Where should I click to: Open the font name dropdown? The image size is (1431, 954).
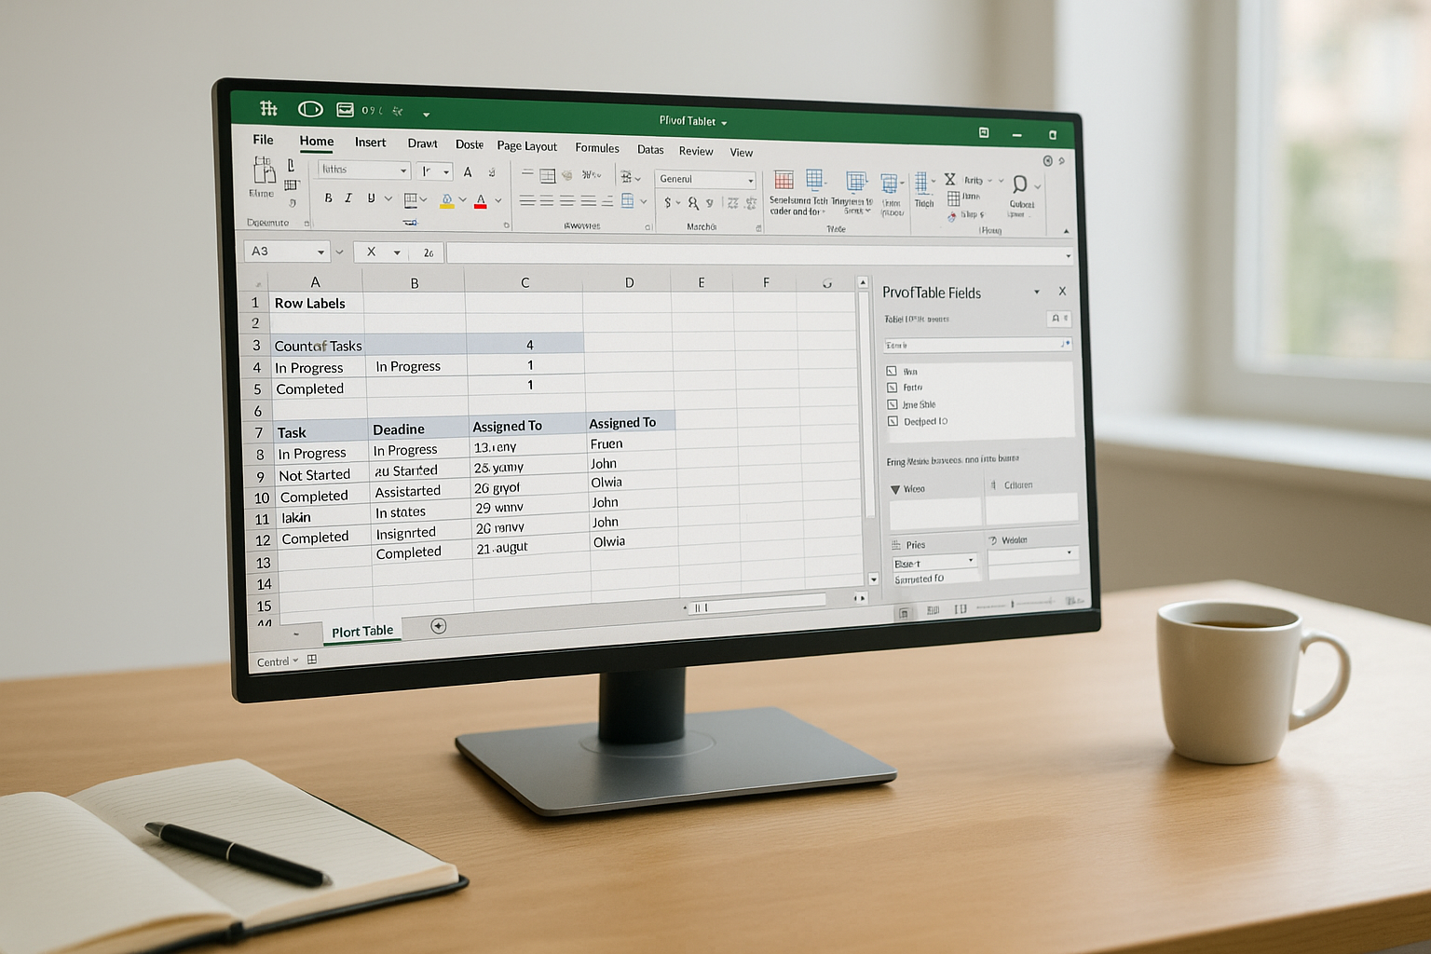tap(403, 170)
